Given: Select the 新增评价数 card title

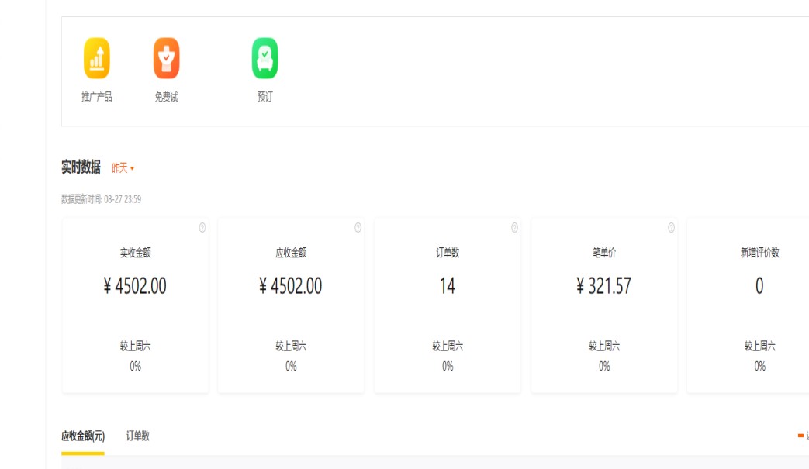Looking at the screenshot, I should pos(759,253).
